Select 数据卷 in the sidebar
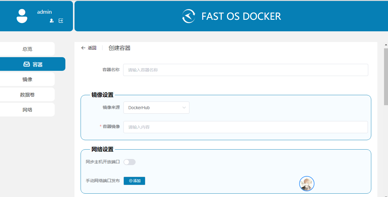The image size is (388, 197). [x=27, y=94]
